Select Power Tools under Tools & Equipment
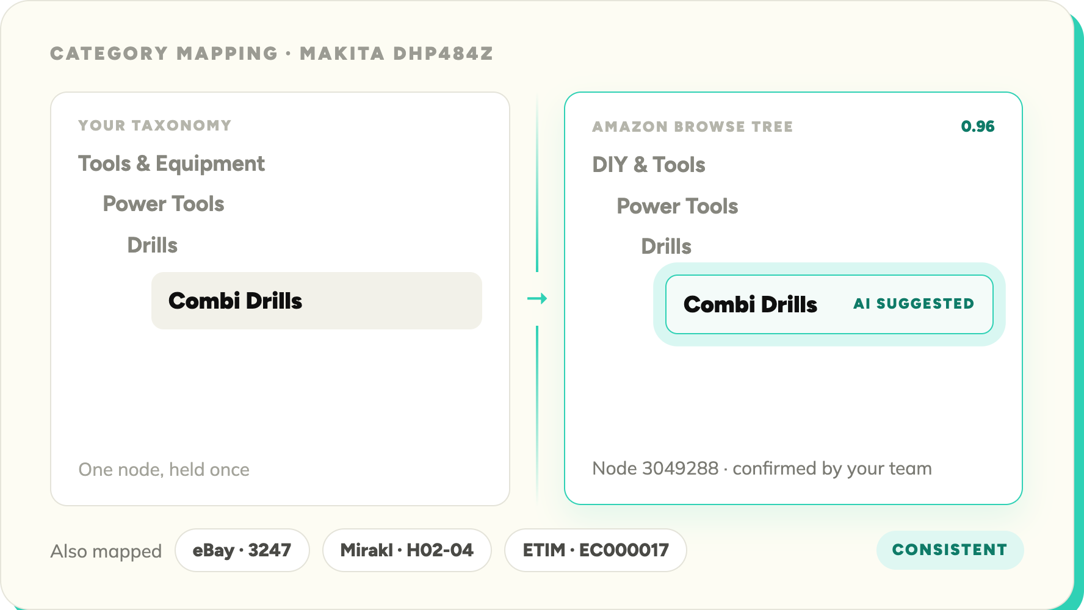This screenshot has height=610, width=1084. tap(164, 204)
